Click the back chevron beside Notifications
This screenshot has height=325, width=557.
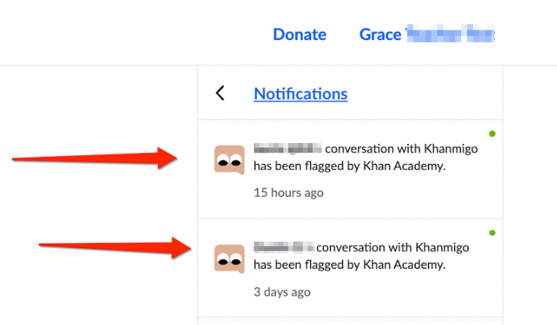pos(220,93)
